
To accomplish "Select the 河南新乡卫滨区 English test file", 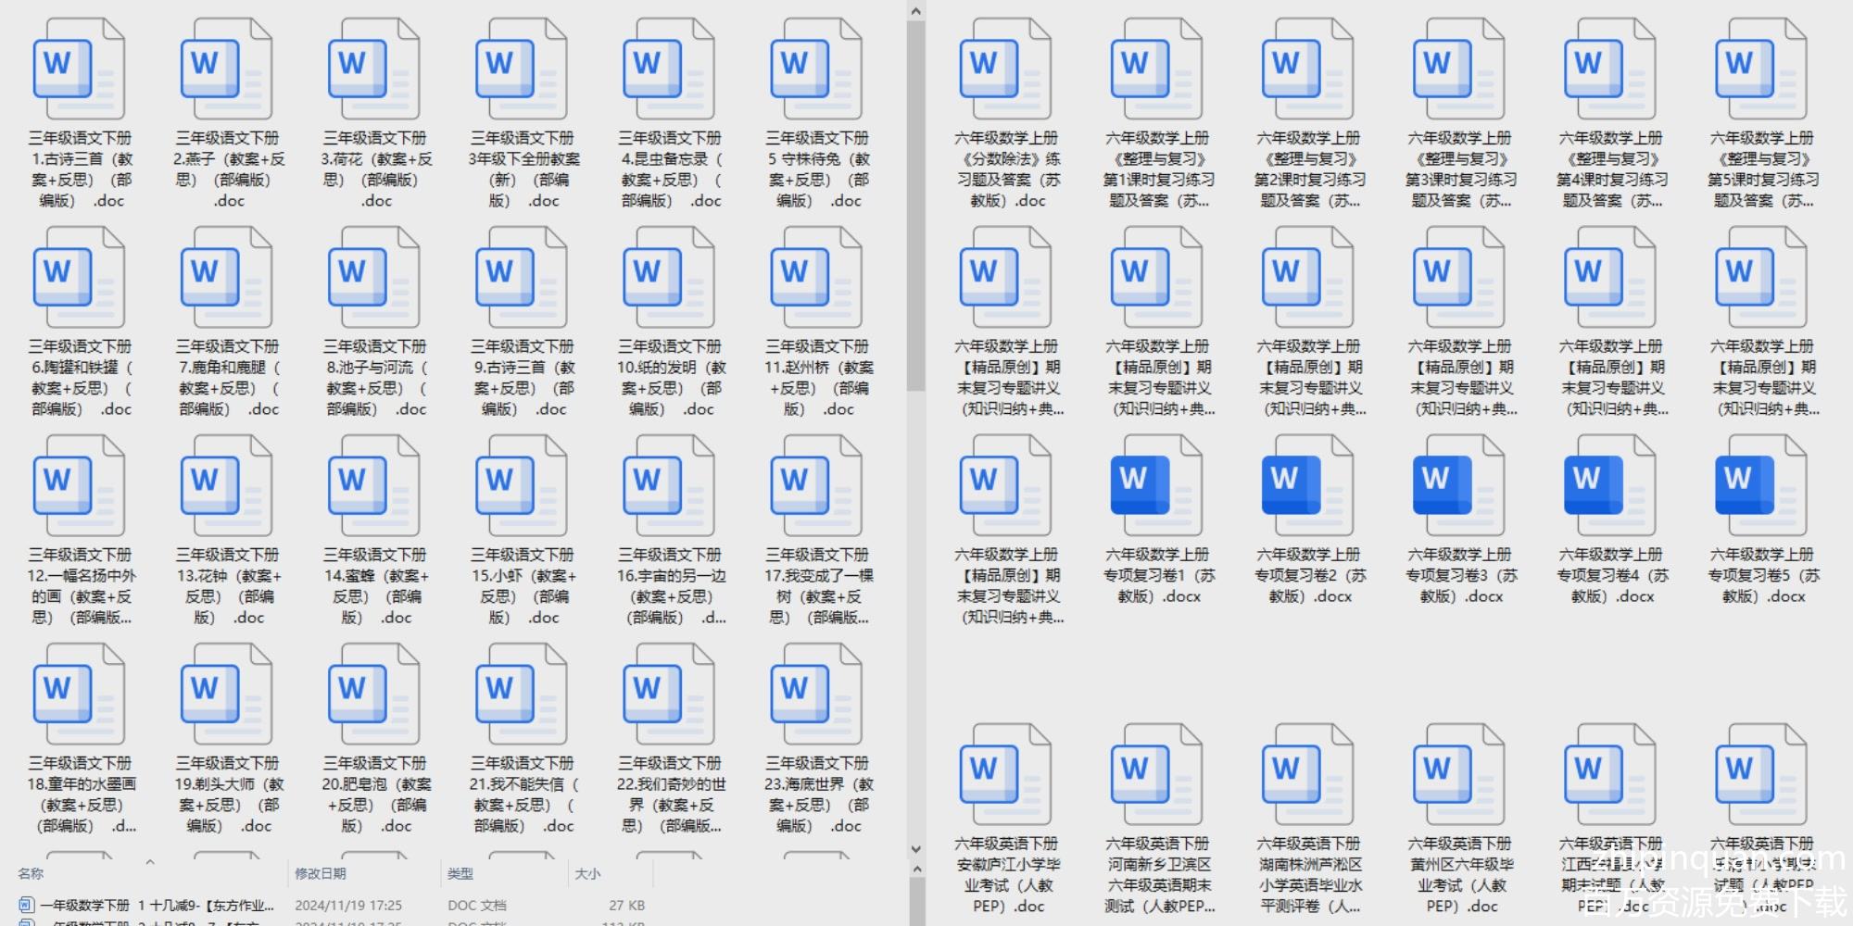I will point(1156,776).
